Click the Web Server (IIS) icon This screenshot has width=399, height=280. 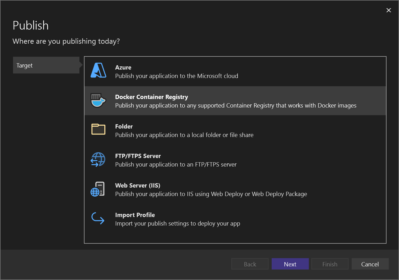(x=98, y=189)
